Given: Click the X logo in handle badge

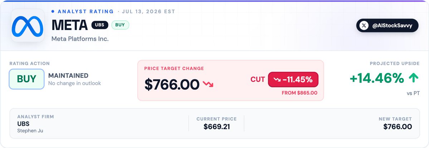Looking at the screenshot, I should point(364,25).
